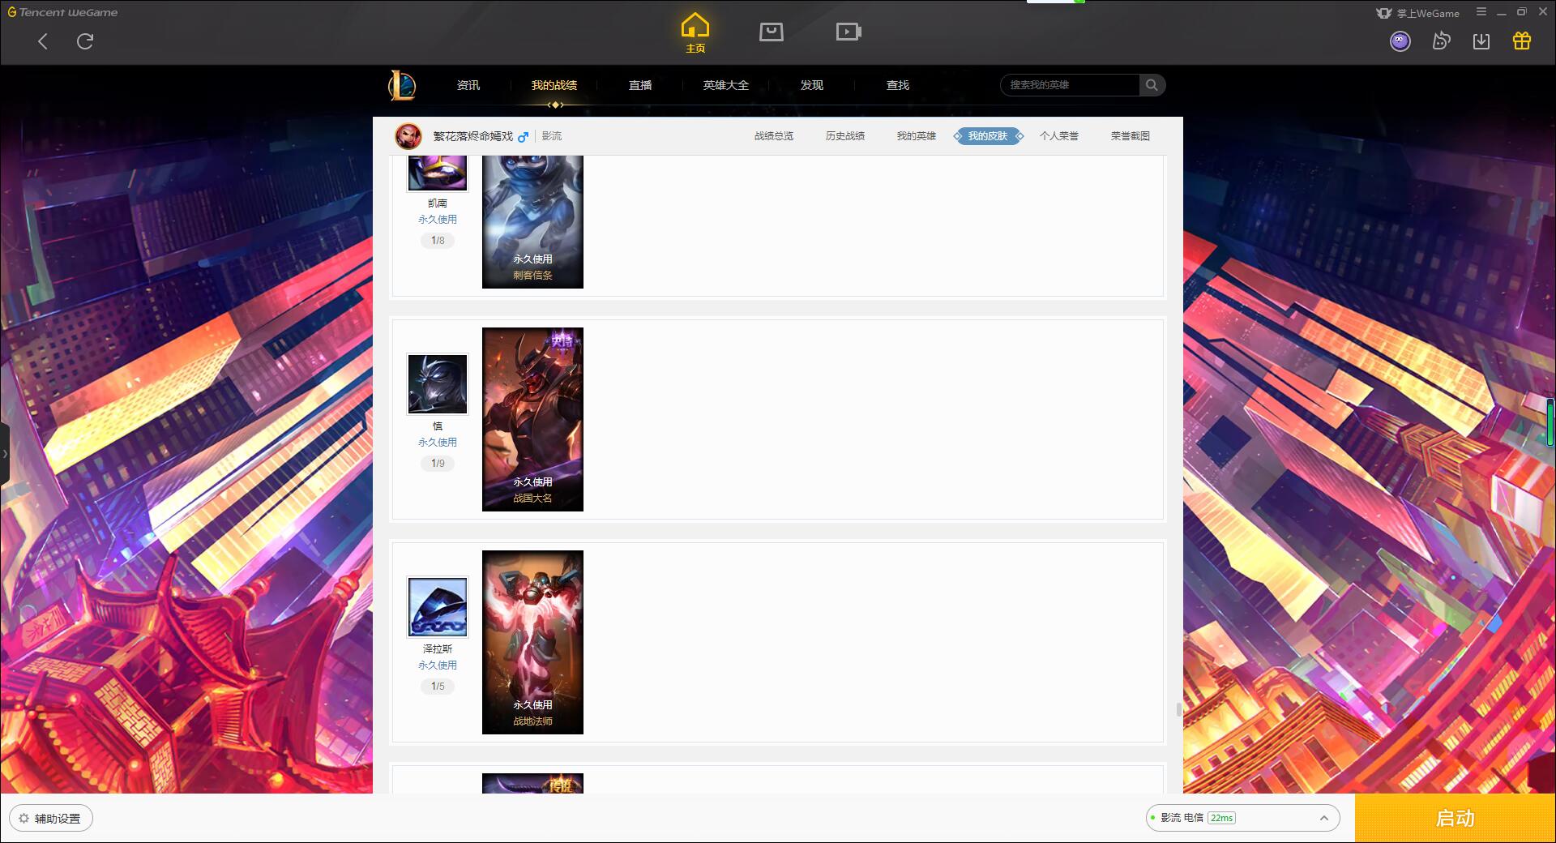Click the 搜索我的英雄 search field
The width and height of the screenshot is (1556, 843).
pos(1071,85)
